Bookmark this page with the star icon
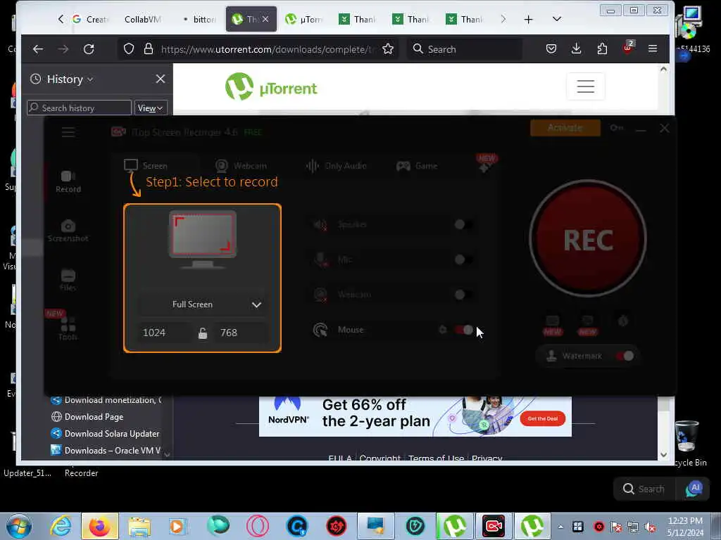The image size is (721, 540). pyautogui.click(x=388, y=49)
